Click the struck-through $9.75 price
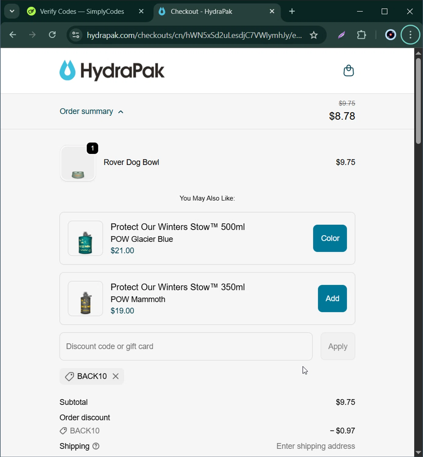Viewport: 423px width, 457px height. [347, 103]
